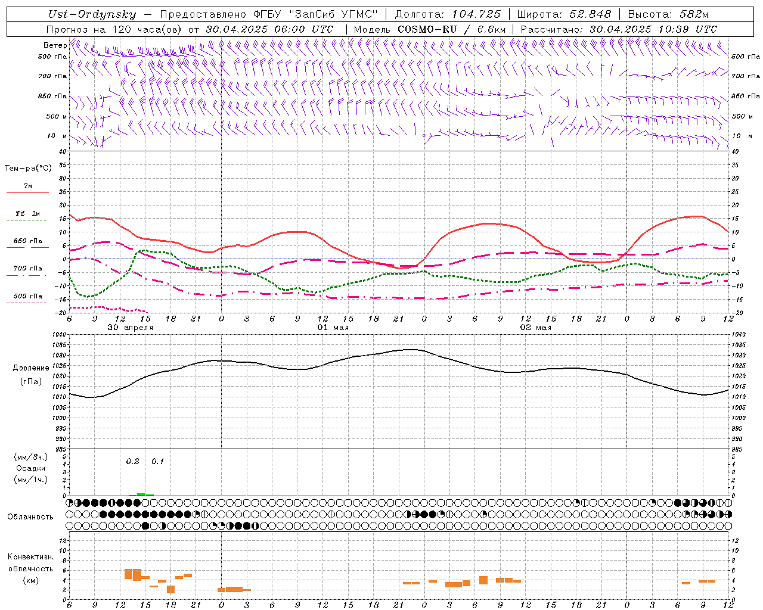Click the 02 мая date label

coord(535,328)
